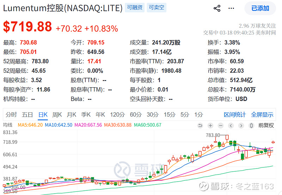Click the 52周最低 value 45.65

[39, 71]
